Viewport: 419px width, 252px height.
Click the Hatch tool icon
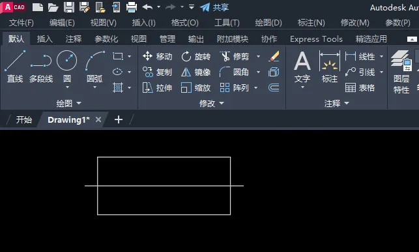(118, 87)
